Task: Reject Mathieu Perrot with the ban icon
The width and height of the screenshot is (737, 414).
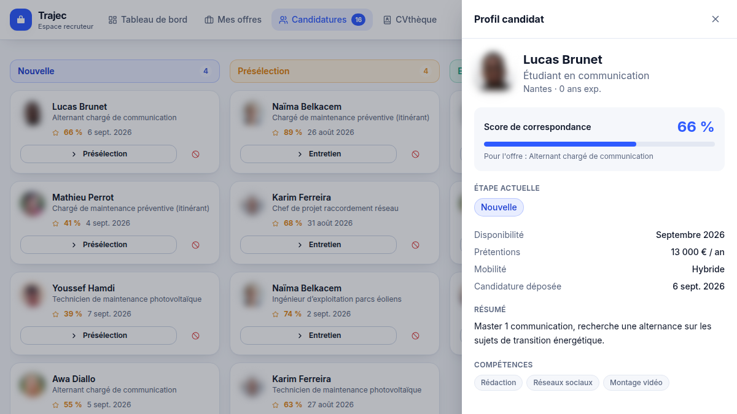Action: click(195, 245)
